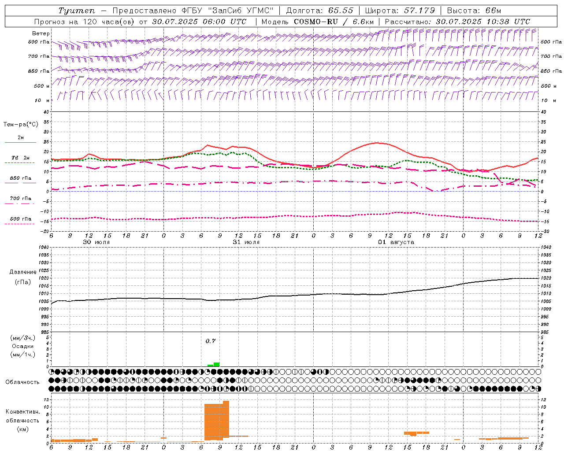The width and height of the screenshot is (564, 451).
Task: Click the 31 июля date label
Action: (x=246, y=242)
